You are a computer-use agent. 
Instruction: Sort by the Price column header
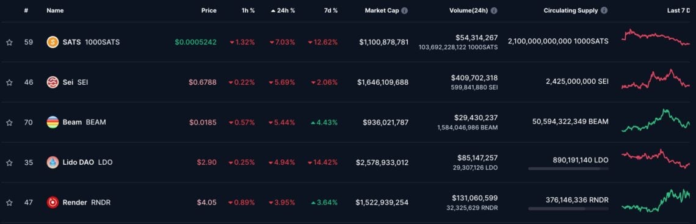pos(209,10)
